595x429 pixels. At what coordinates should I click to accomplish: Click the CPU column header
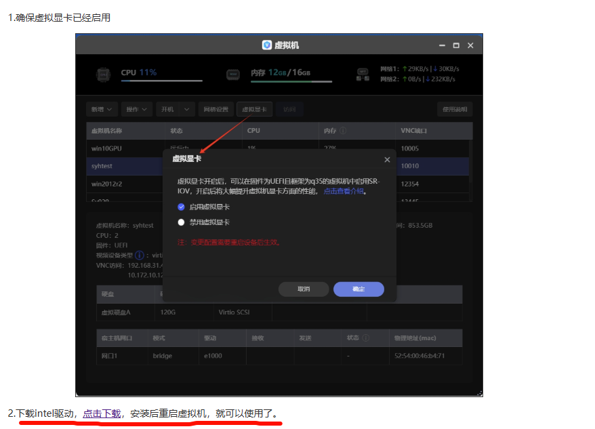[281, 131]
